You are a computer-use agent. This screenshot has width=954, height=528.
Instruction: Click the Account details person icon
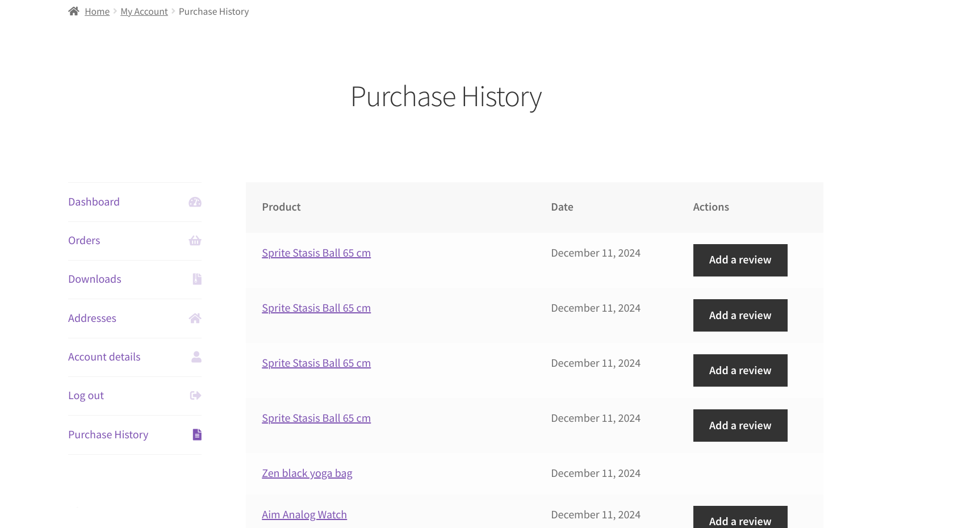click(196, 357)
